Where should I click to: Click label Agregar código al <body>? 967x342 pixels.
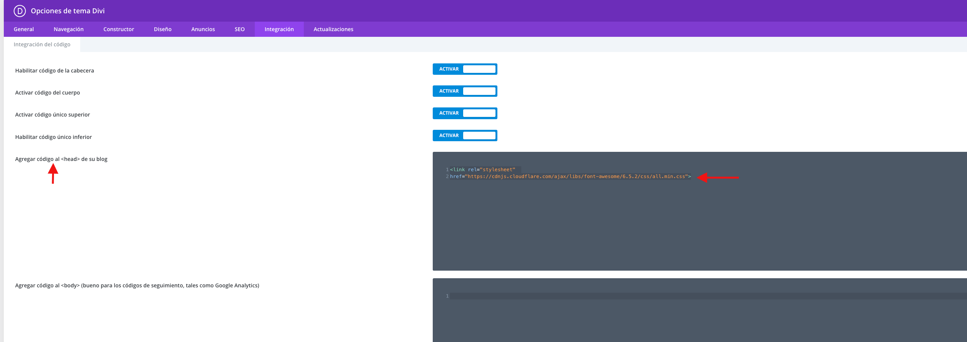(137, 285)
